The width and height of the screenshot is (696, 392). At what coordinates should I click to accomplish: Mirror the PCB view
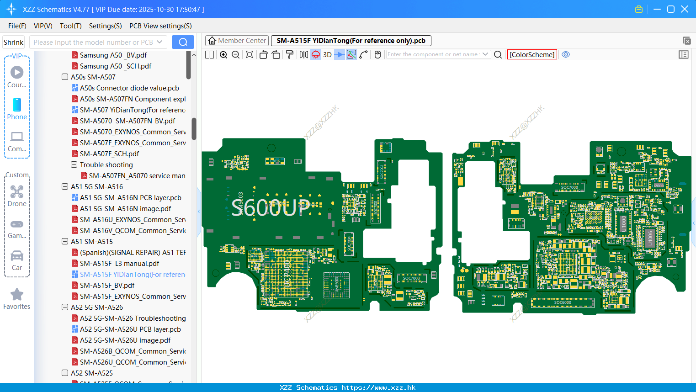304,54
